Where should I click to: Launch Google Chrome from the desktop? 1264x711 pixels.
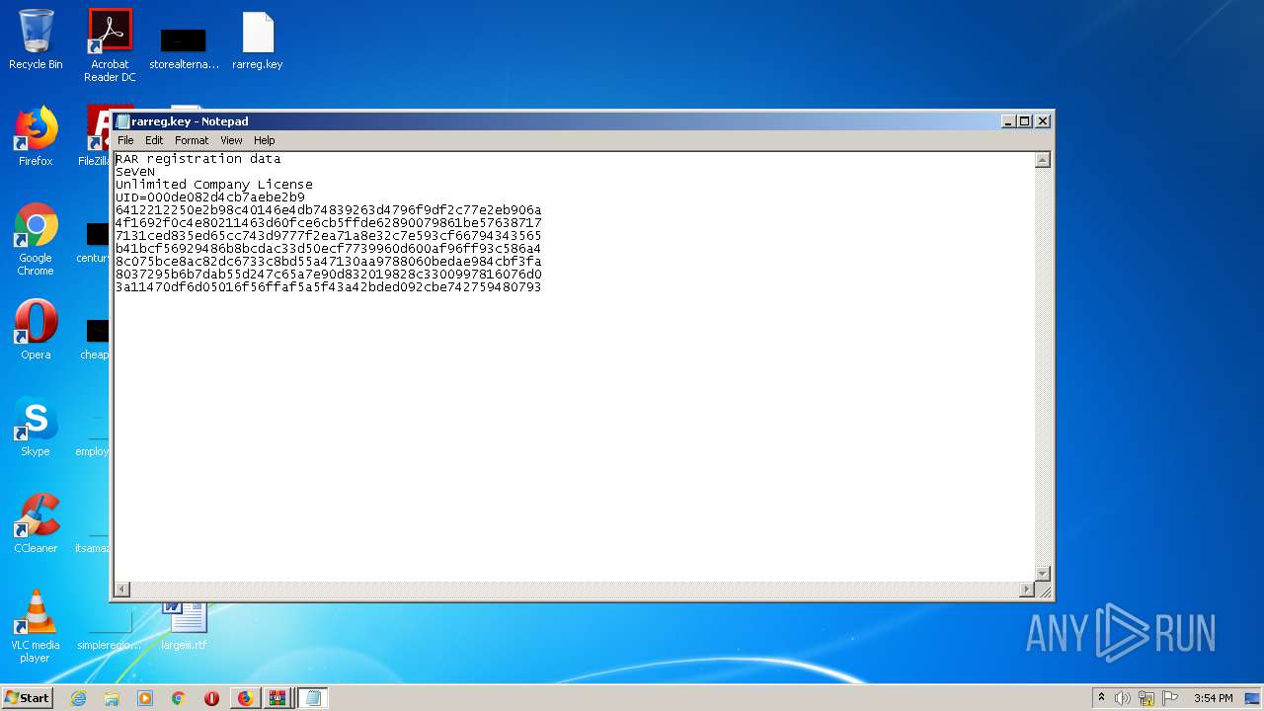(36, 240)
